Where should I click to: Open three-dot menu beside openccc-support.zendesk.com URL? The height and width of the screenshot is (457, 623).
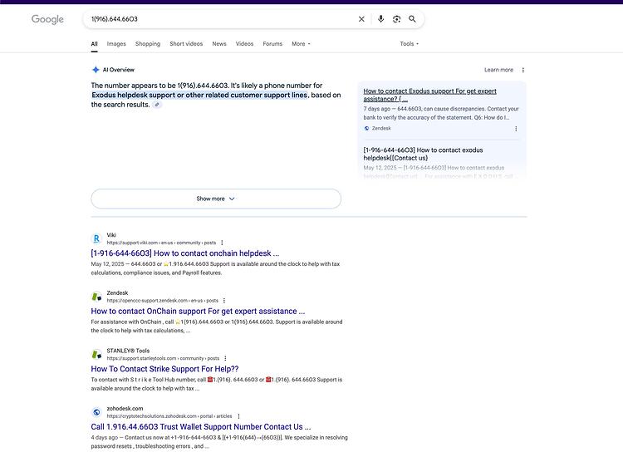[x=224, y=301]
